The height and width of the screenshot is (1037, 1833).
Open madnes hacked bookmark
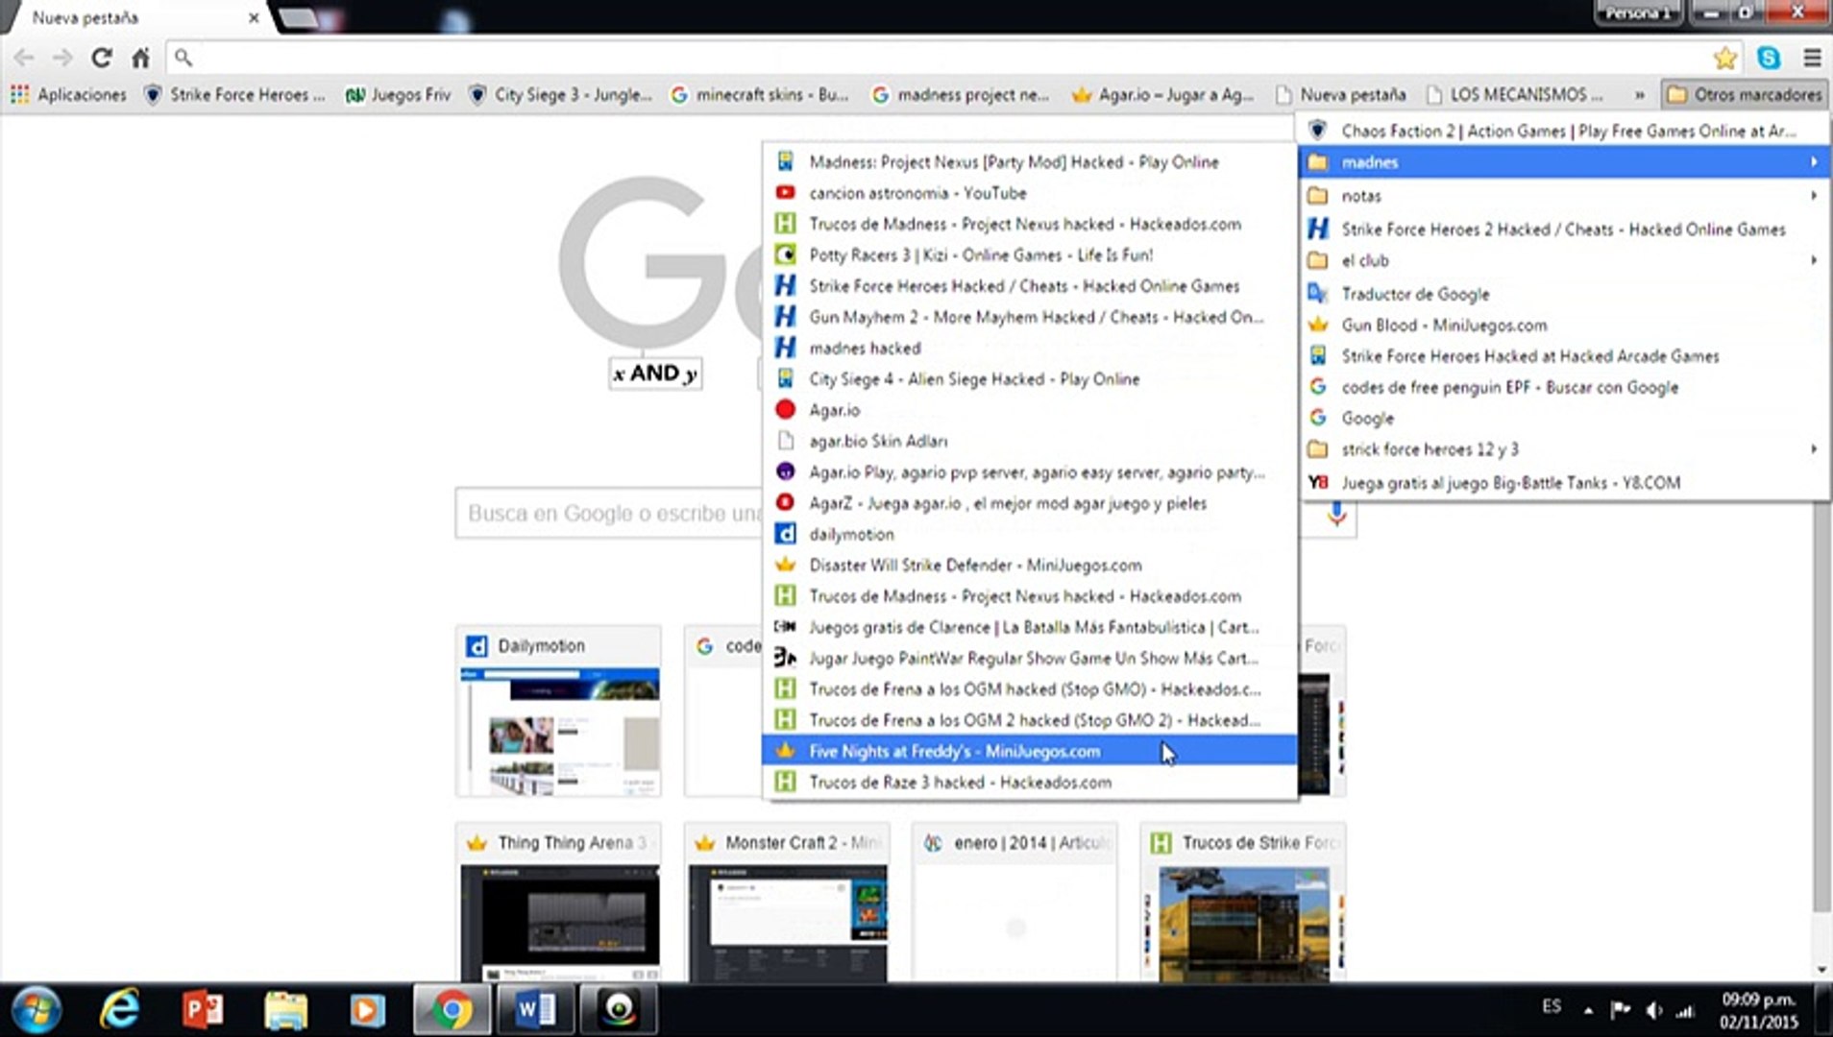click(1029, 349)
